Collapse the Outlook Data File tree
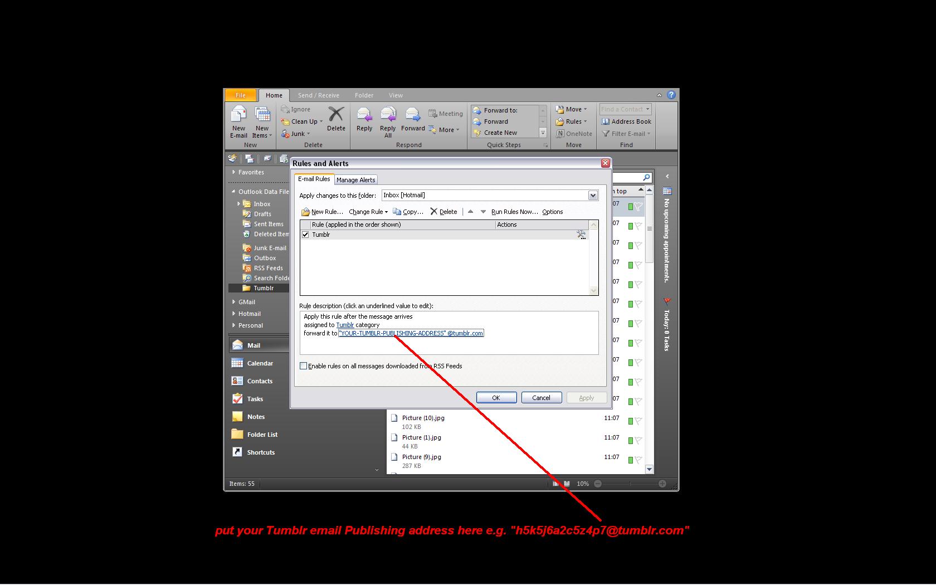 tap(234, 192)
